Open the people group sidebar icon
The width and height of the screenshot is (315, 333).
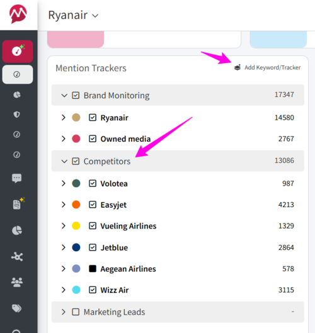tap(17, 282)
